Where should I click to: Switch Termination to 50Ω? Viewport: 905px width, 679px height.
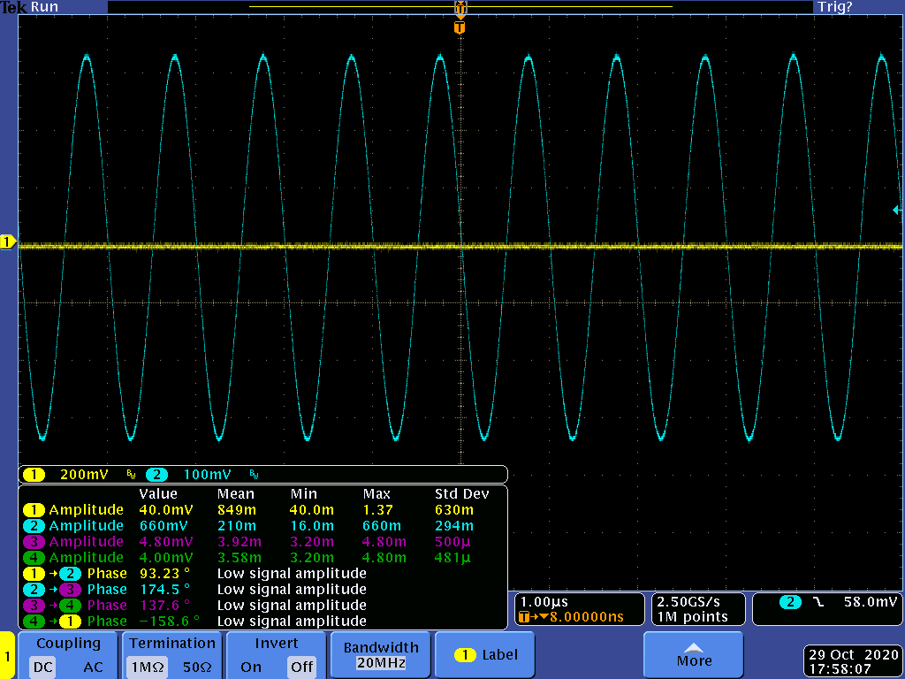198,668
